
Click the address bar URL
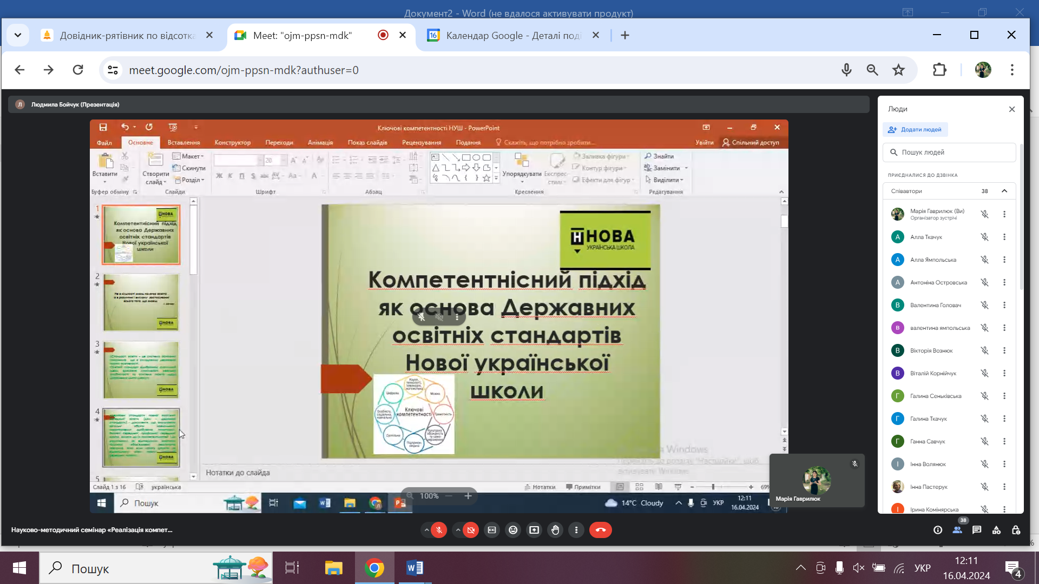click(244, 70)
